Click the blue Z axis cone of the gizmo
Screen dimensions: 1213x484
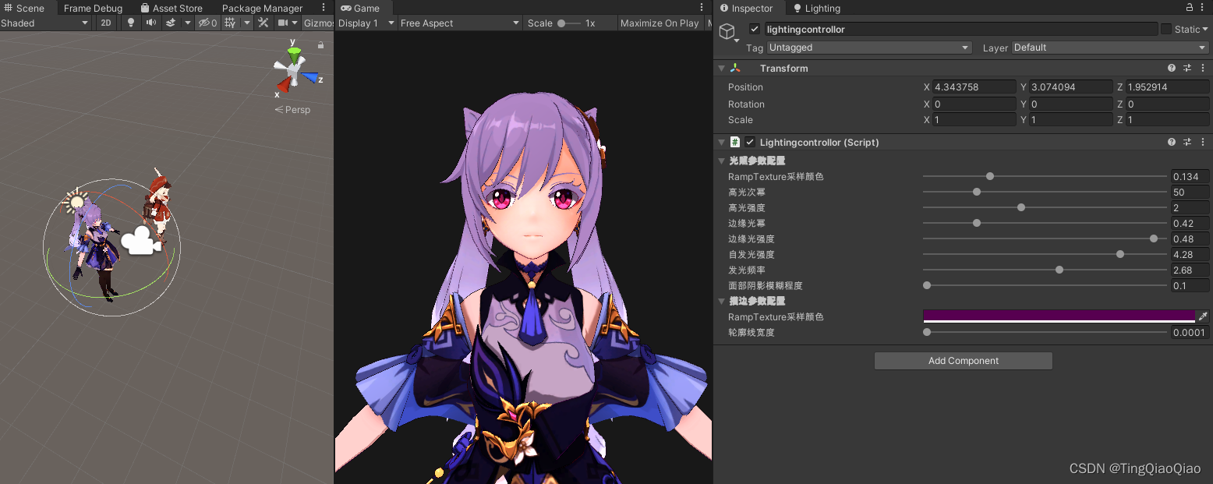tap(311, 77)
